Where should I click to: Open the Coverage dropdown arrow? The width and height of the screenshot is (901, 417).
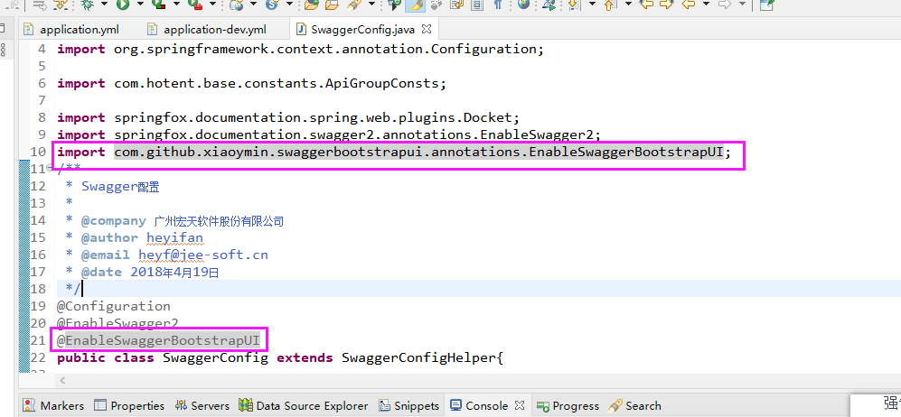tap(176, 4)
